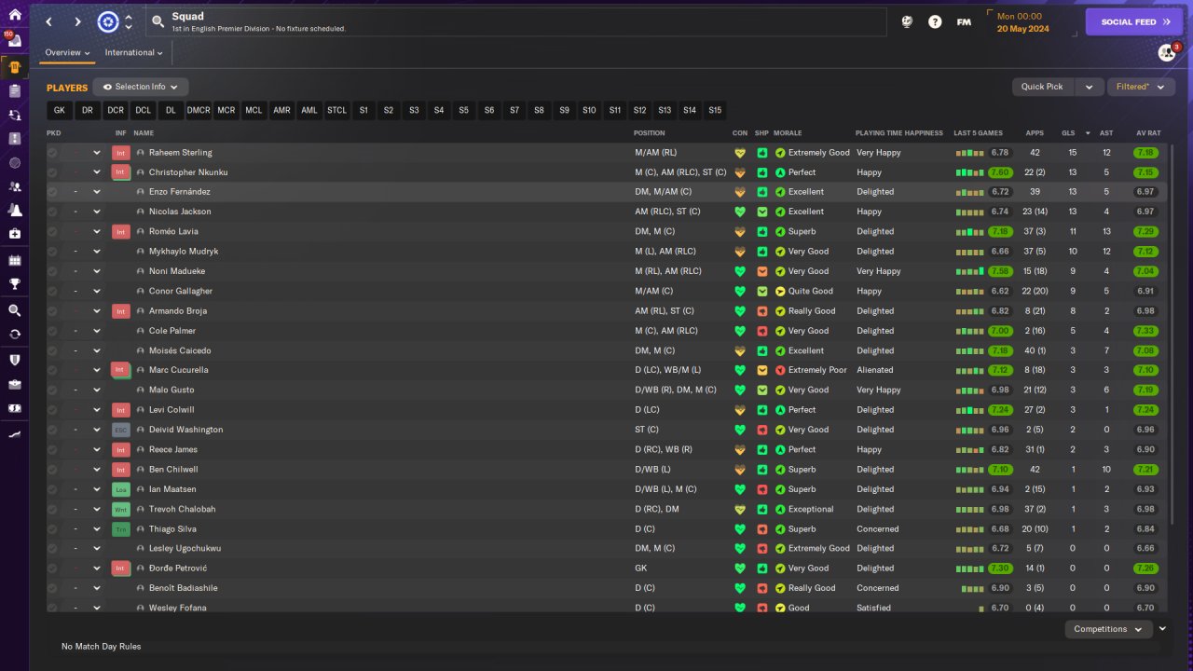Viewport: 1193px width, 671px height.
Task: Open Moisés Caicedo's player name
Action: point(180,350)
